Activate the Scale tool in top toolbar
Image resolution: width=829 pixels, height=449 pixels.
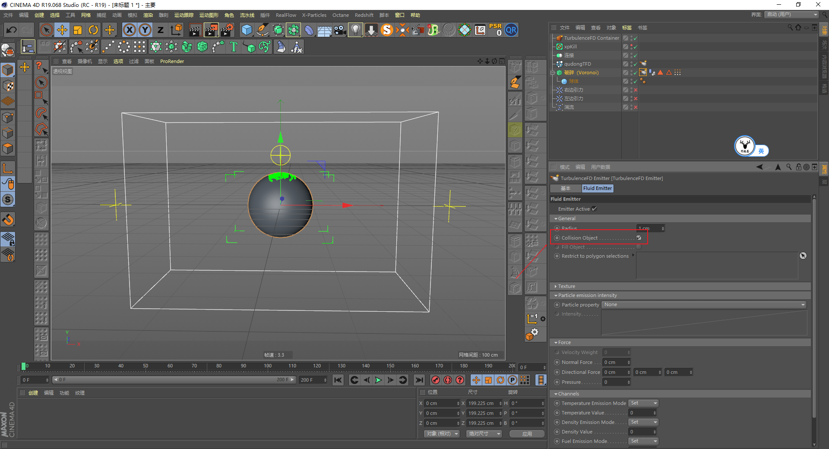[78, 30]
